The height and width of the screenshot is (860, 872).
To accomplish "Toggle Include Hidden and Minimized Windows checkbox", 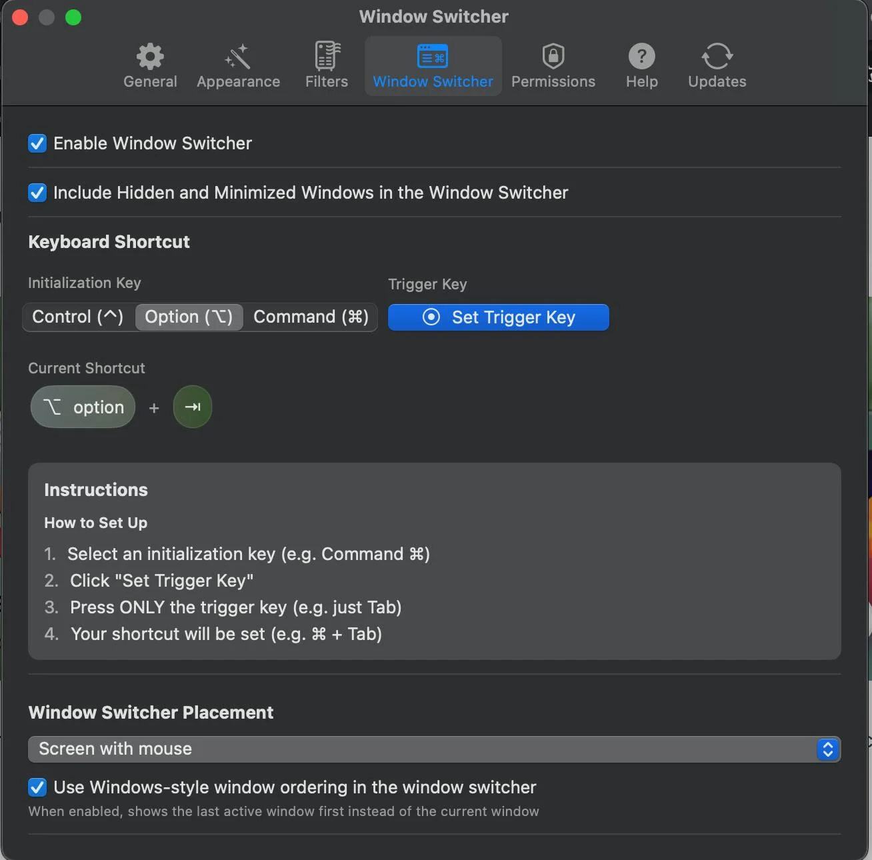I will (37, 193).
